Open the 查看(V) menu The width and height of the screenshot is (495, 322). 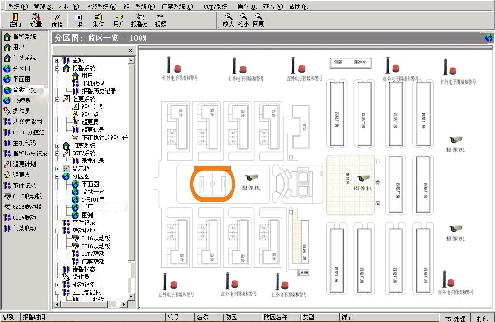273,7
